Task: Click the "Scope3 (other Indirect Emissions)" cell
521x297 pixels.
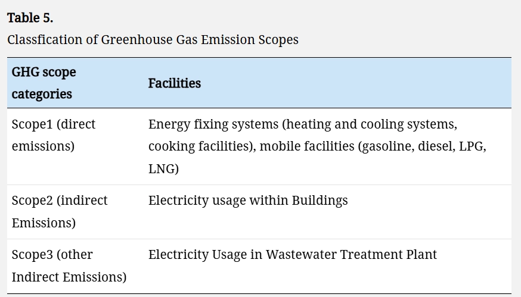Action: pyautogui.click(x=69, y=265)
